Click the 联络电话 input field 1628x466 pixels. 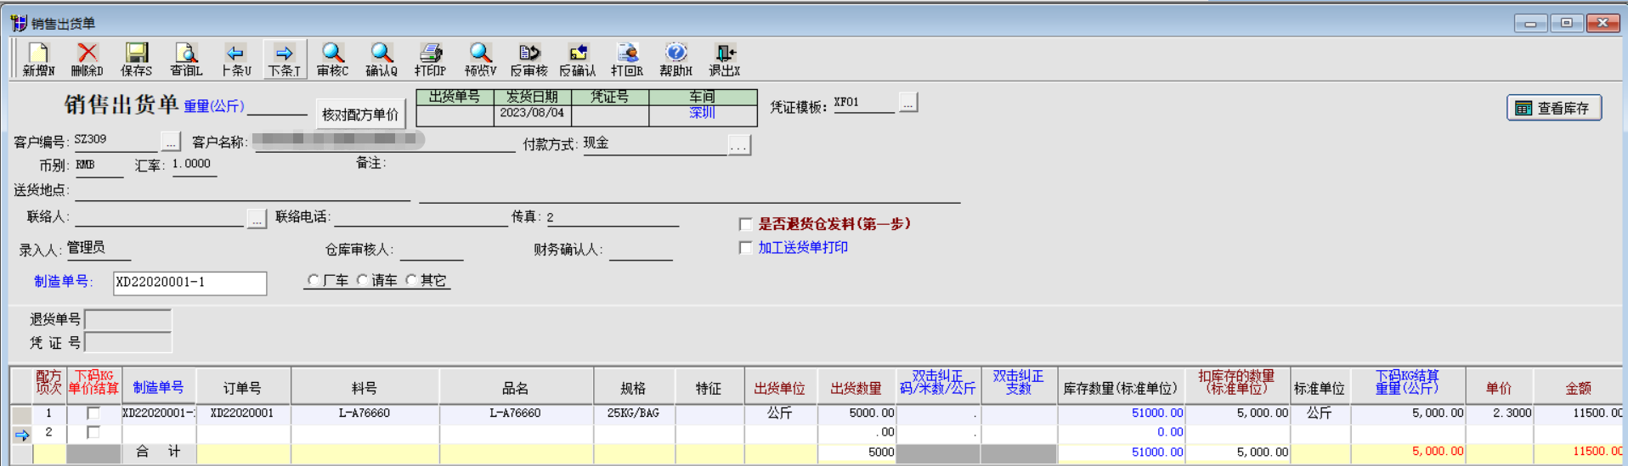tap(421, 217)
